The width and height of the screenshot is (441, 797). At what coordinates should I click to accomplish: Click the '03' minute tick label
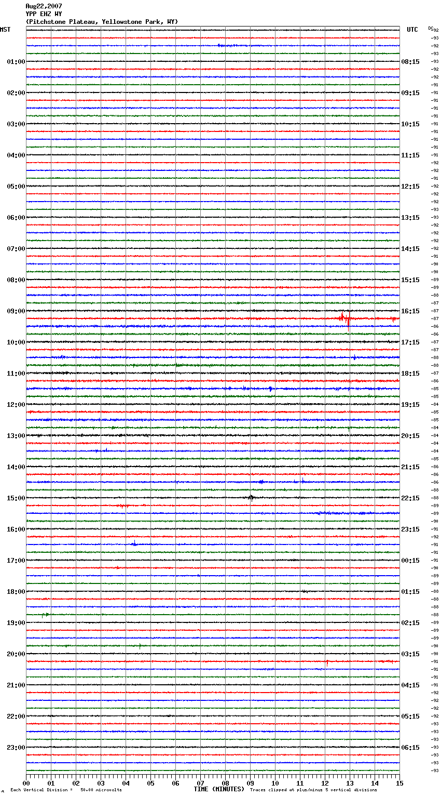click(x=101, y=783)
